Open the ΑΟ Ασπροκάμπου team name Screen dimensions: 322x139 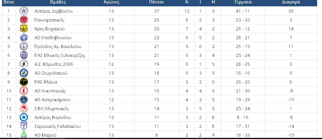[x=52, y=100]
